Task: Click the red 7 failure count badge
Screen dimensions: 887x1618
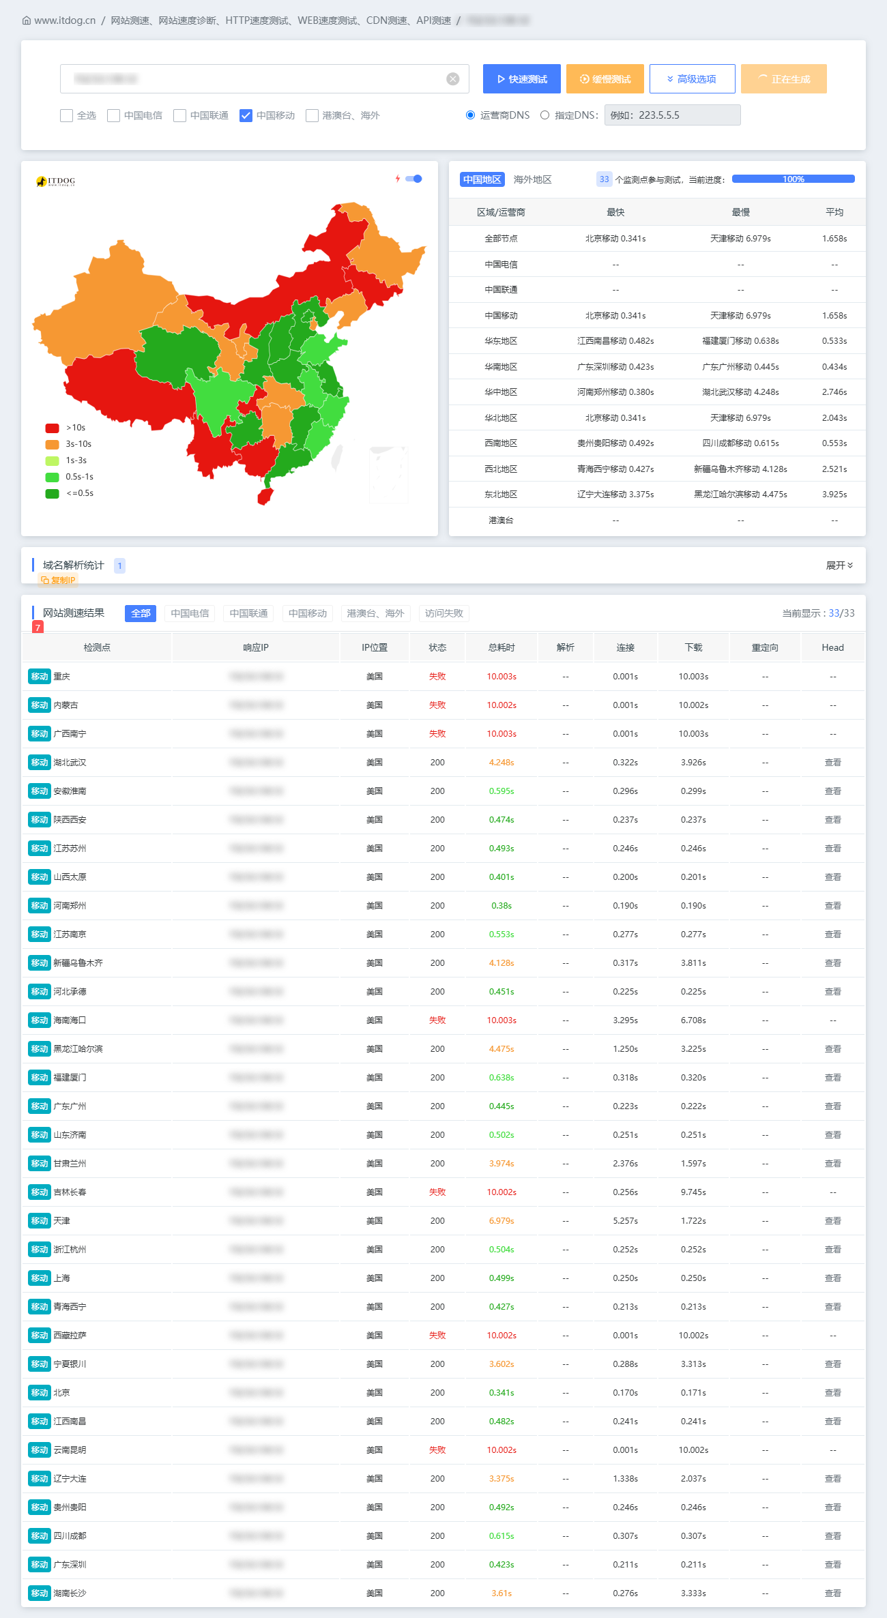Action: click(x=38, y=627)
